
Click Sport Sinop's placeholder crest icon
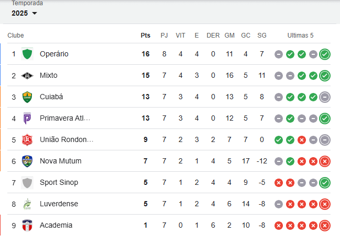[27, 182]
